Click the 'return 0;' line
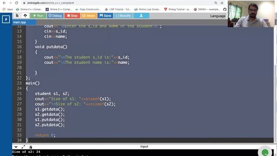The width and height of the screenshot is (277, 156). pyautogui.click(x=45, y=135)
